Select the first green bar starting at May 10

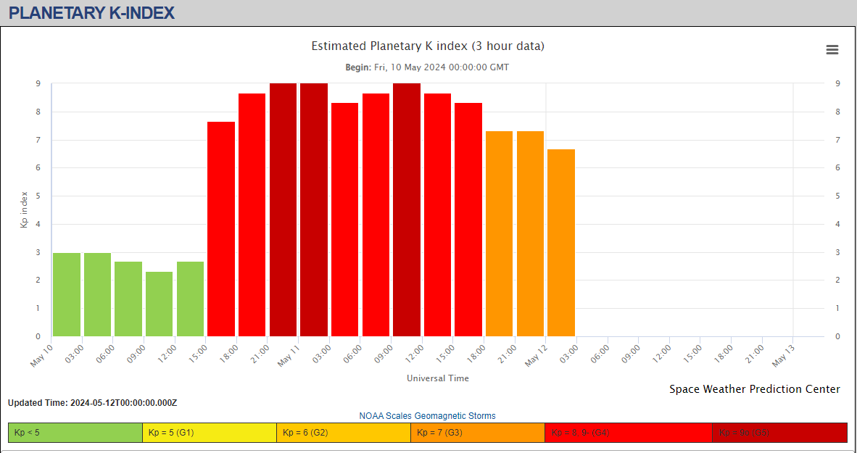[67, 294]
